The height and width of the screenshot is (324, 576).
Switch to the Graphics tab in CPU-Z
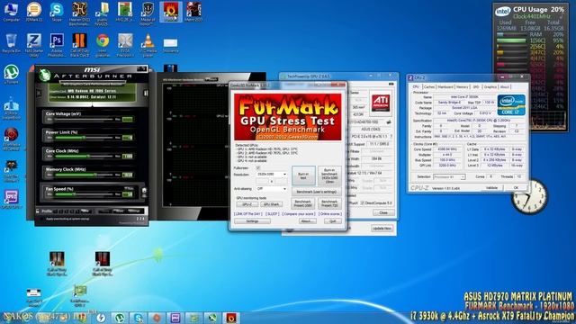490,87
